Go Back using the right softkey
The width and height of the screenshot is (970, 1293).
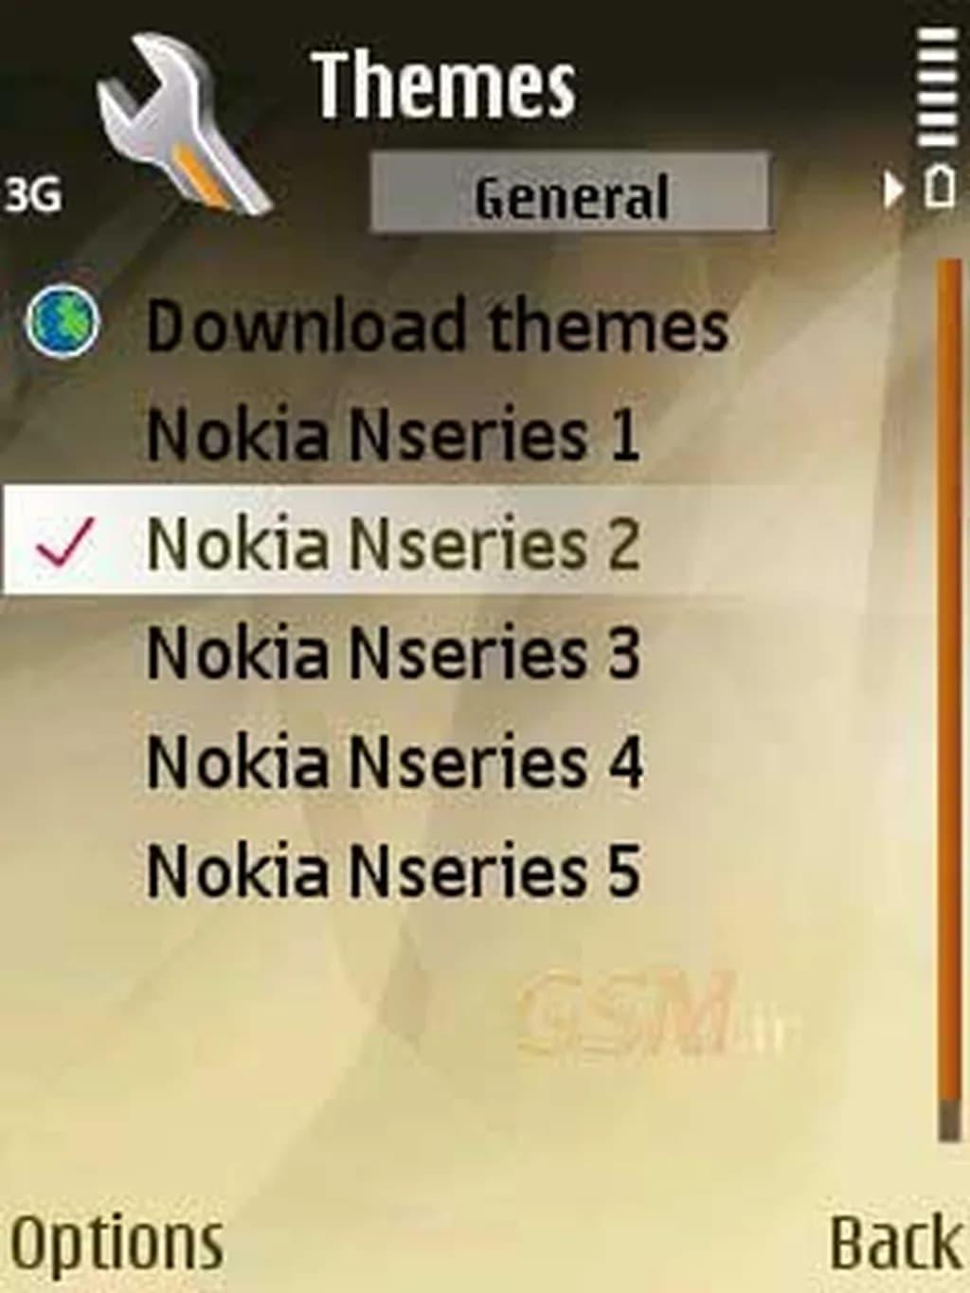pyautogui.click(x=895, y=1241)
